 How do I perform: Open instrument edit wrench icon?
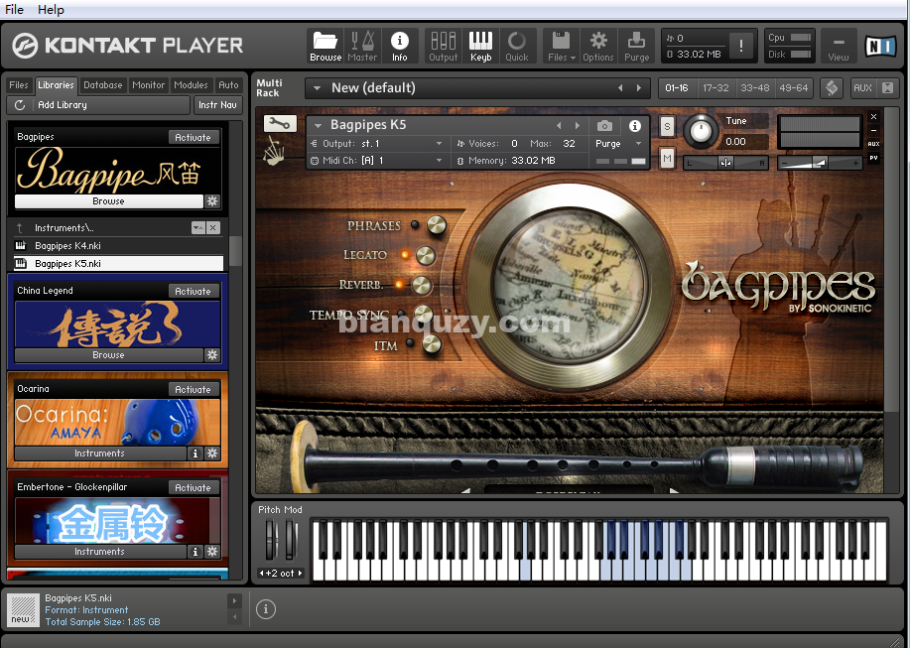tap(280, 123)
